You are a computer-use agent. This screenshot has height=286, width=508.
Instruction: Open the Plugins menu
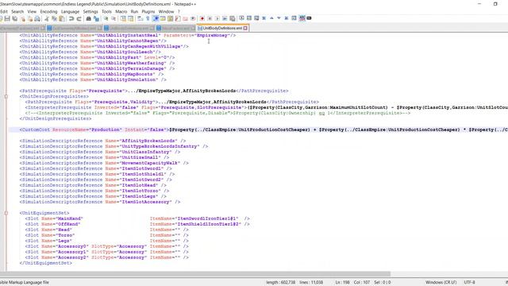[x=148, y=11]
